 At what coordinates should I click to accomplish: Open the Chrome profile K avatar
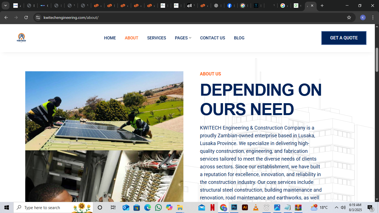click(x=363, y=17)
